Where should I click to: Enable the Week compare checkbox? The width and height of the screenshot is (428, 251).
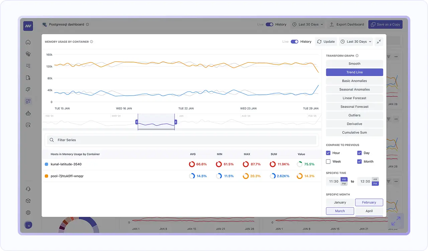click(328, 162)
